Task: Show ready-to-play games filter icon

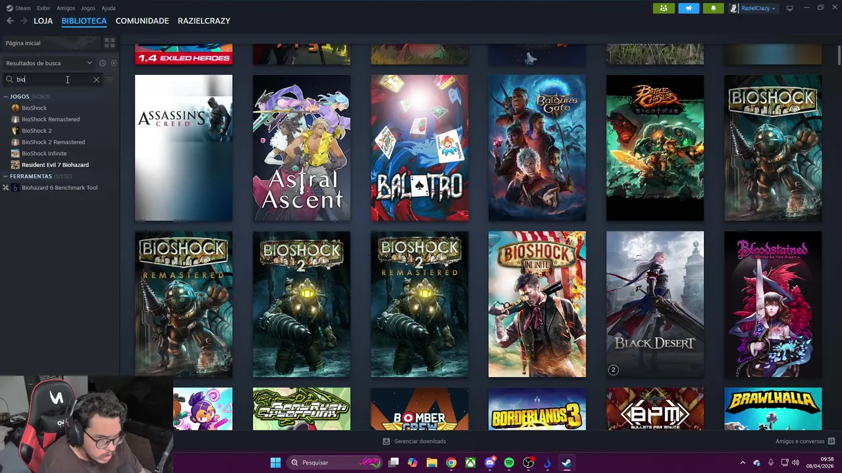Action: [x=114, y=63]
